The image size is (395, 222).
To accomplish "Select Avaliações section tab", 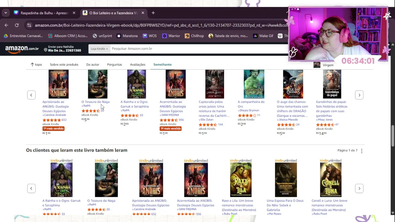I will coord(138,64).
